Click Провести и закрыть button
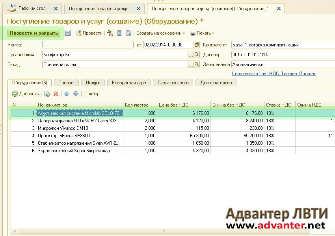Image resolution: width=335 pixels, height=236 pixels. tap(34, 33)
